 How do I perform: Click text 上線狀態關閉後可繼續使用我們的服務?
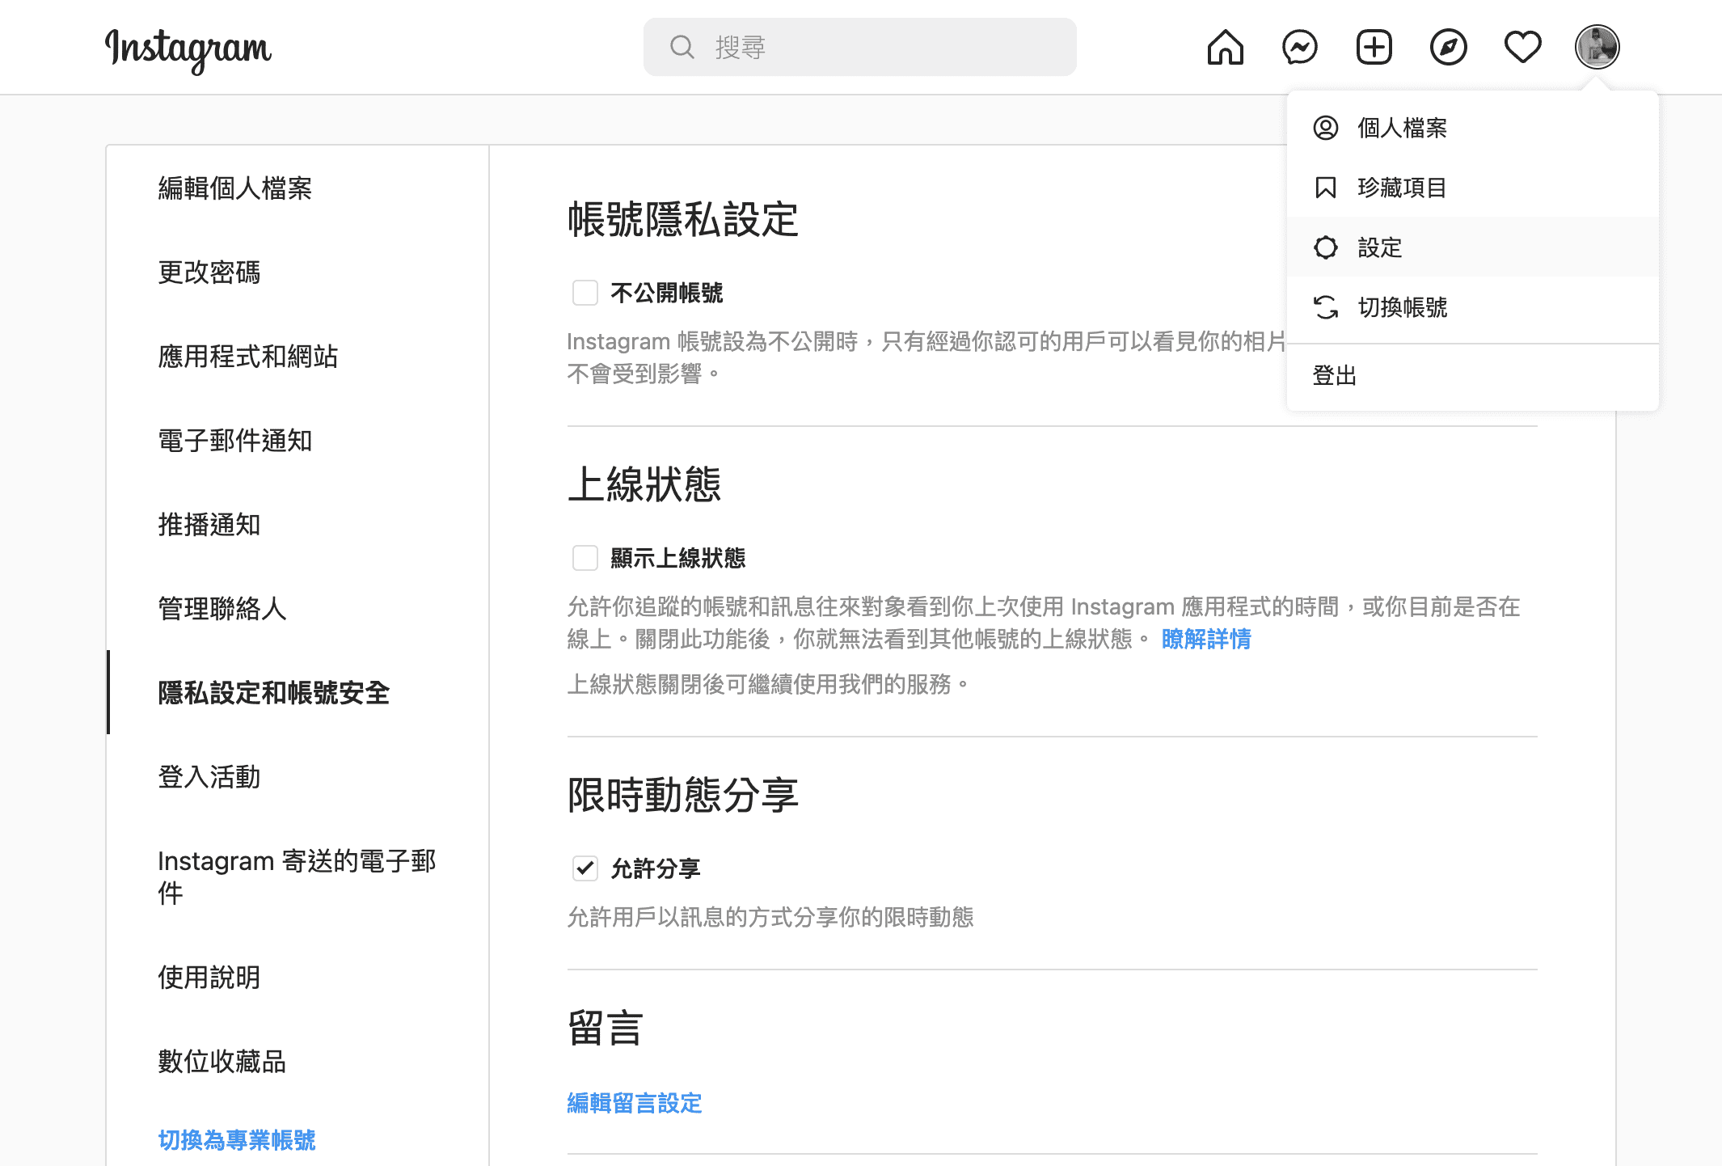click(x=768, y=684)
